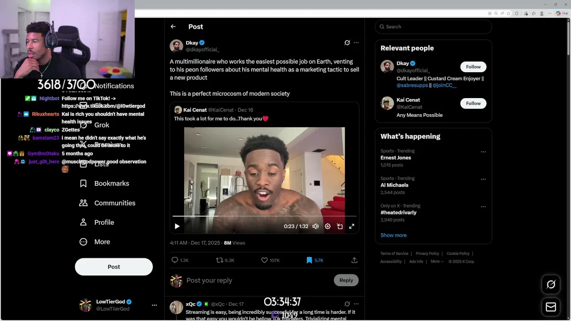The width and height of the screenshot is (571, 321).
Task: Open the browser favorites list icon
Action: 534,13
